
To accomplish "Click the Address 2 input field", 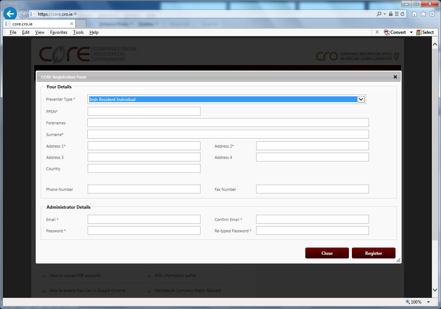I will click(x=313, y=146).
